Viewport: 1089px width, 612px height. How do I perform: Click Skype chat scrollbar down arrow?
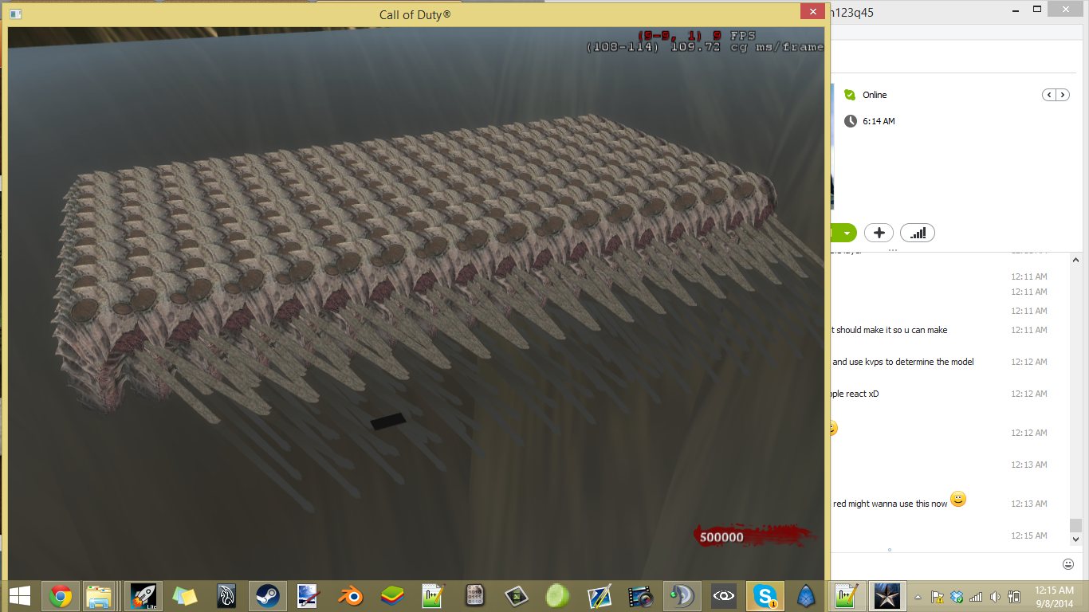(x=1075, y=539)
